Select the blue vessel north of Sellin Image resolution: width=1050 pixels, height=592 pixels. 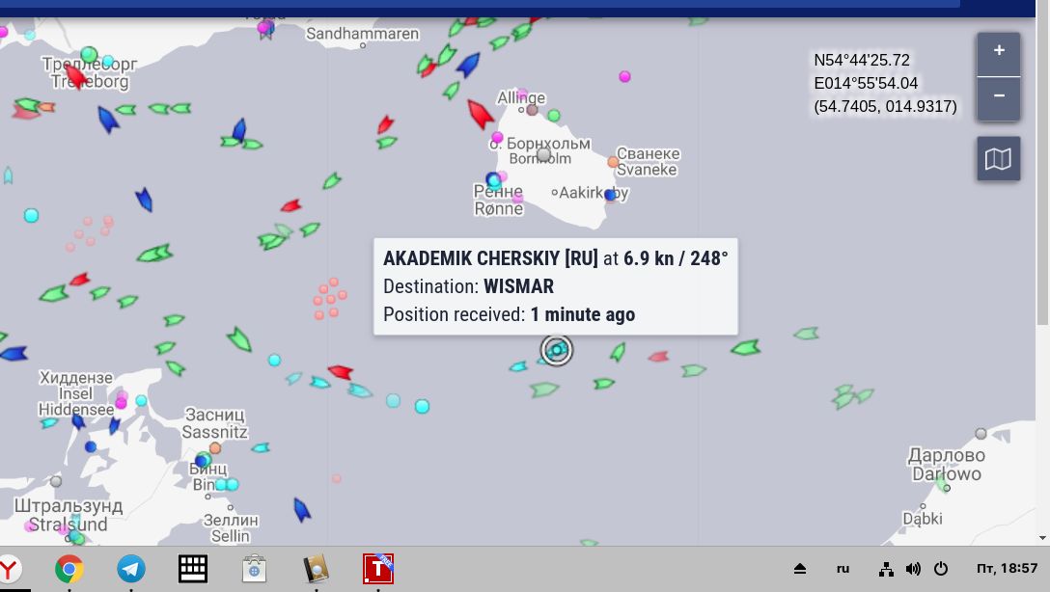301,510
